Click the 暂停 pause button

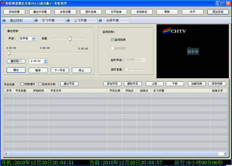click(x=38, y=70)
